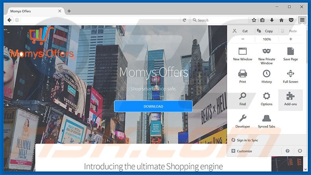Open the History panel
The width and height of the screenshot is (311, 175).
pyautogui.click(x=267, y=77)
